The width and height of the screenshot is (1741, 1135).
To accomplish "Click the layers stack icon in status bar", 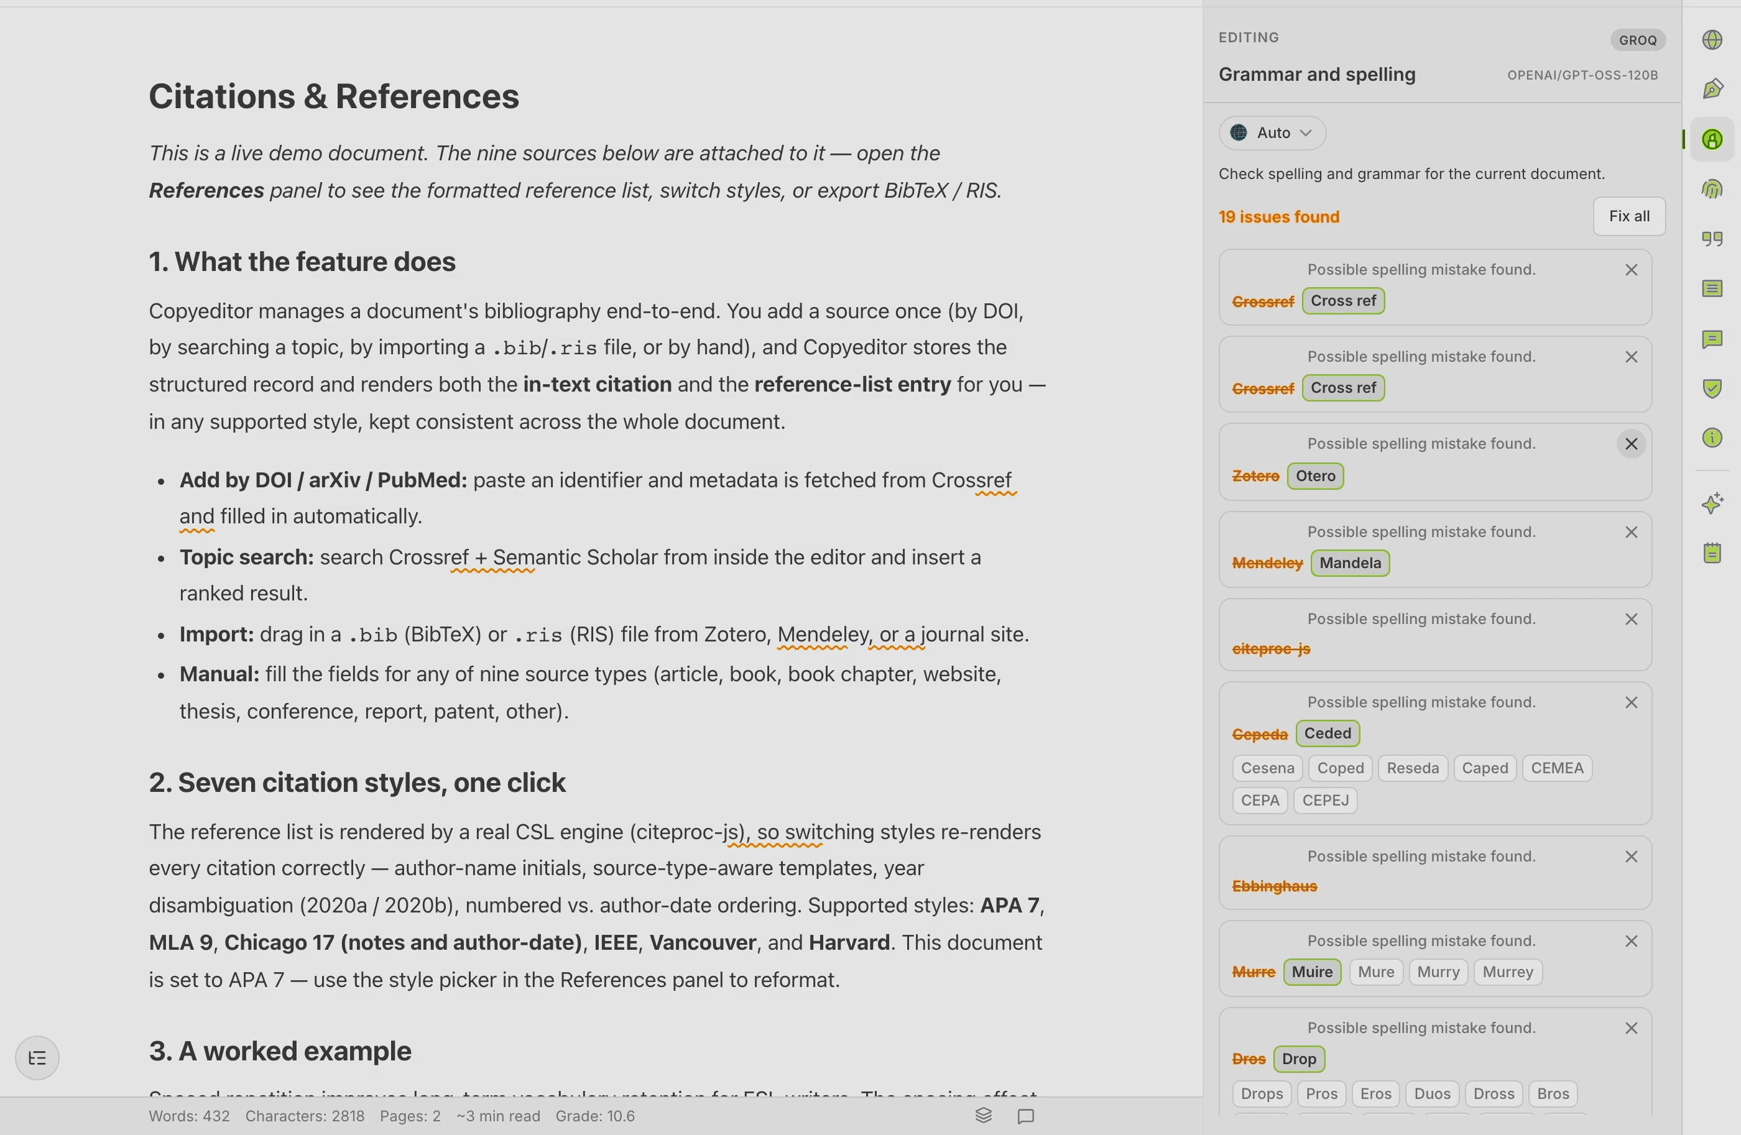I will point(983,1115).
